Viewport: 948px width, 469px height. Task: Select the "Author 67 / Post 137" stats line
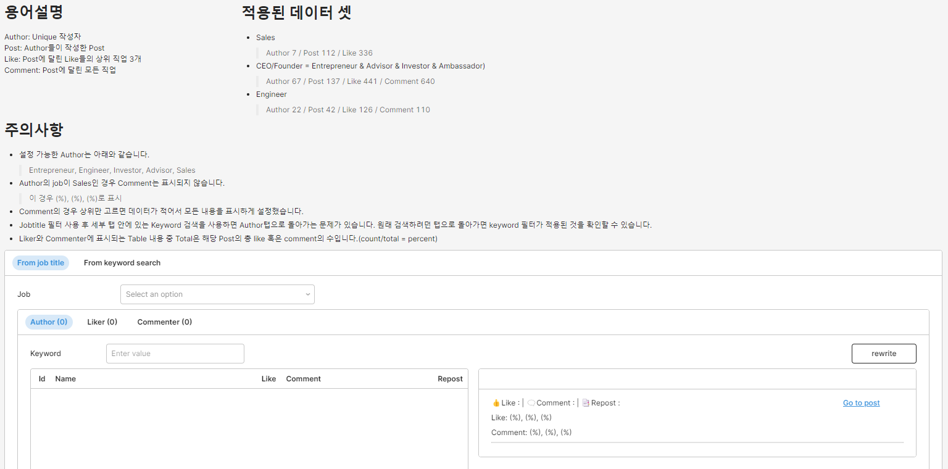351,81
